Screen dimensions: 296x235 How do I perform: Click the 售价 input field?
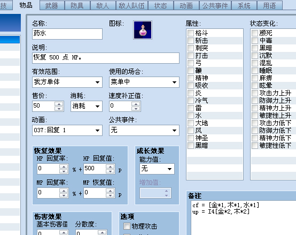pos(44,106)
